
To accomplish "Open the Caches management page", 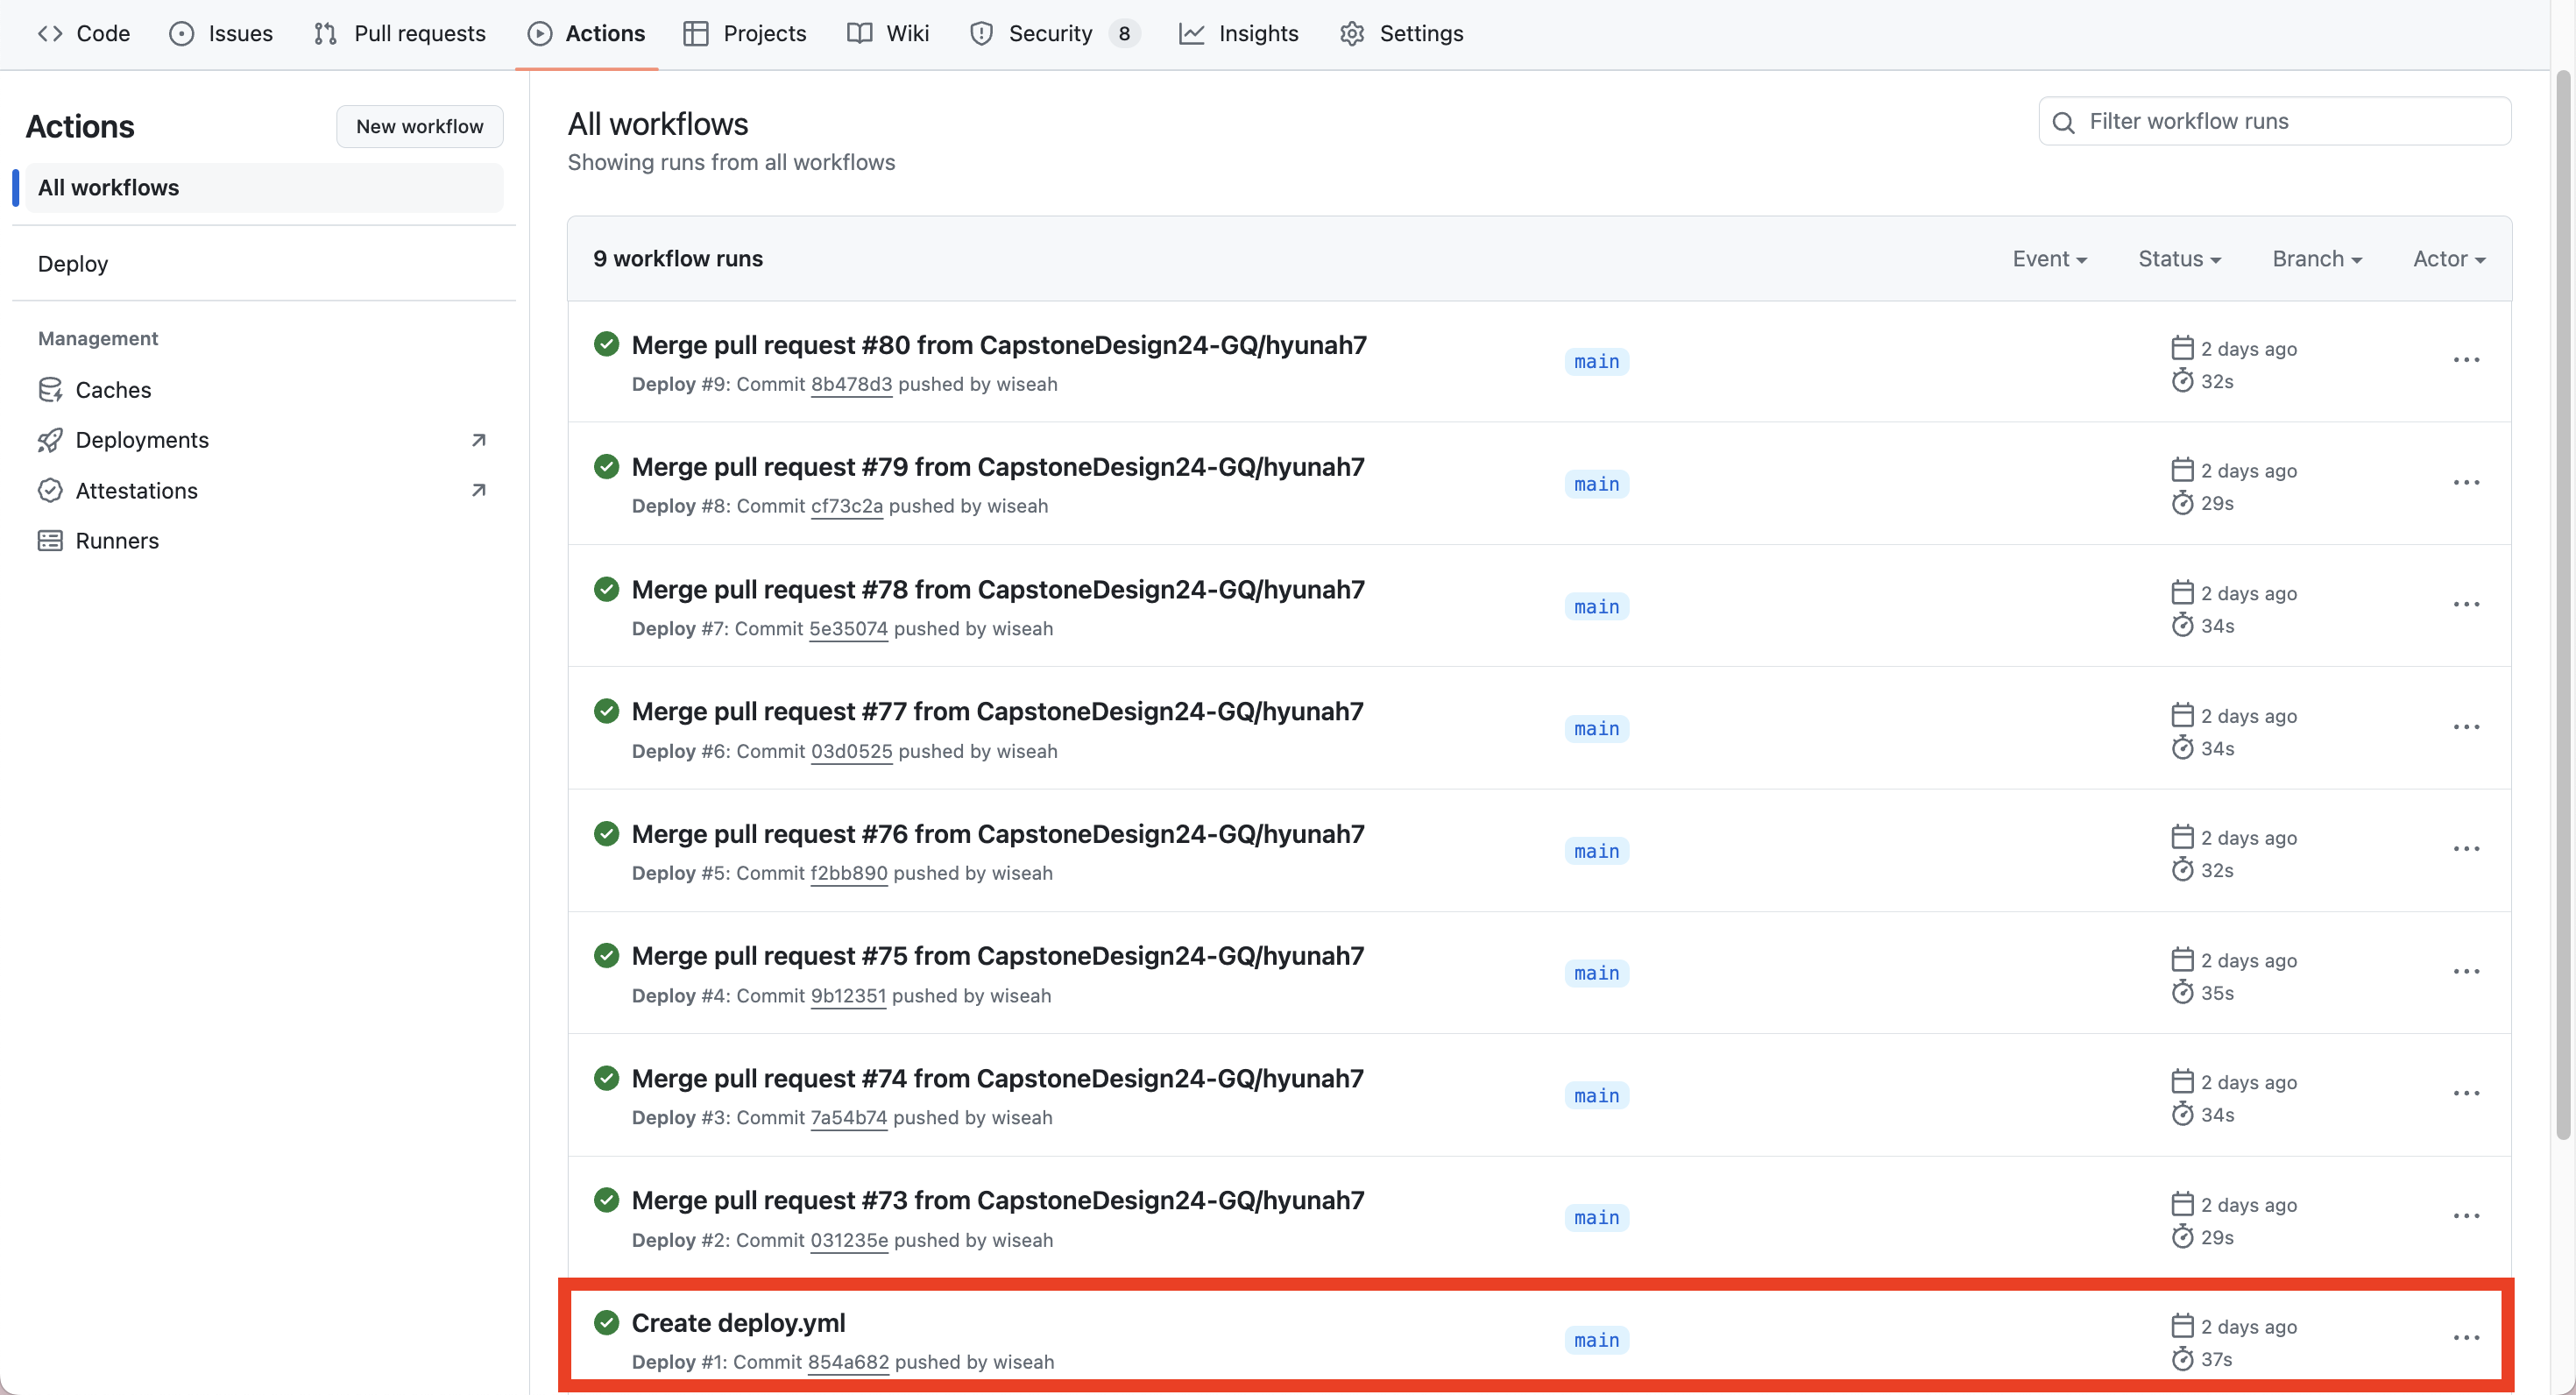I will tap(113, 389).
